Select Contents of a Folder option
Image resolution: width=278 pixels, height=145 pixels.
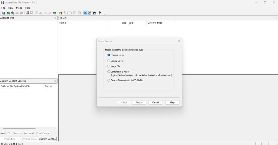(109, 72)
